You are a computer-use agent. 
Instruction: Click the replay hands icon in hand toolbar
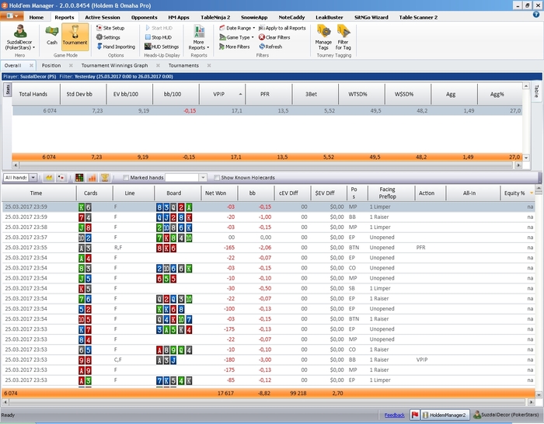49,178
